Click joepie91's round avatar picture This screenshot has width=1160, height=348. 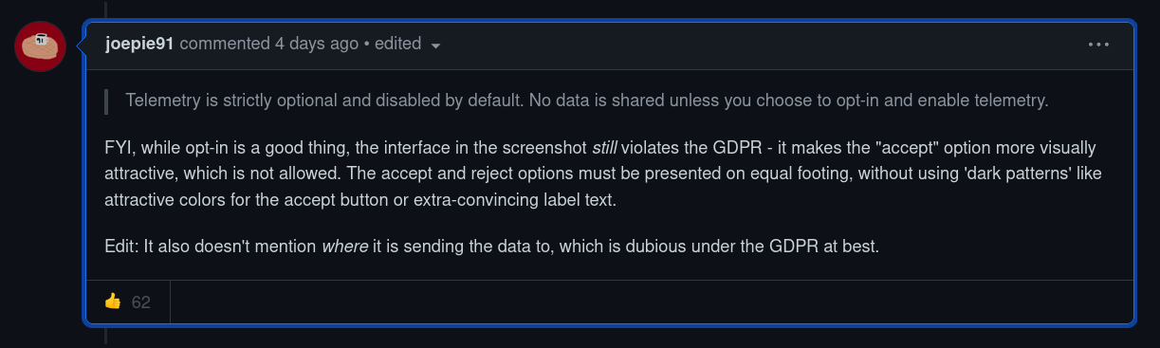(x=40, y=45)
